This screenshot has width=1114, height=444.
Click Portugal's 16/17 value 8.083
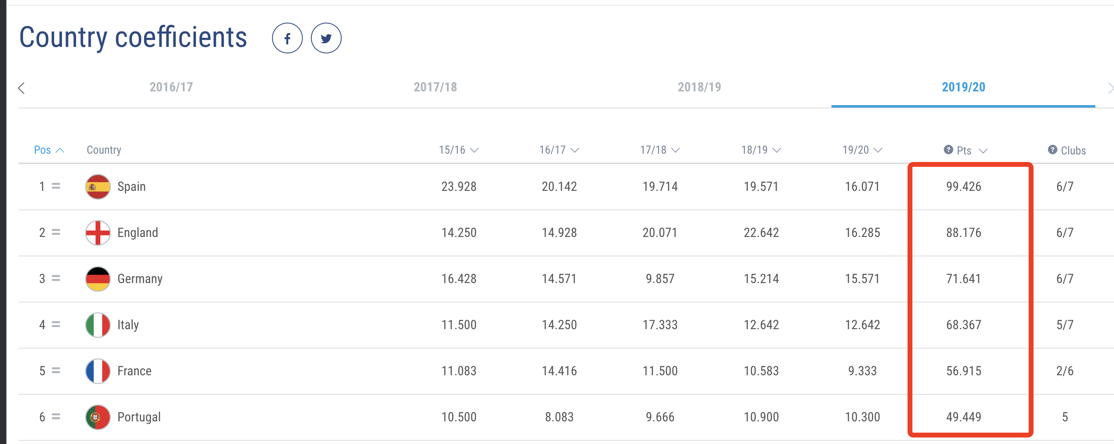pyautogui.click(x=559, y=417)
